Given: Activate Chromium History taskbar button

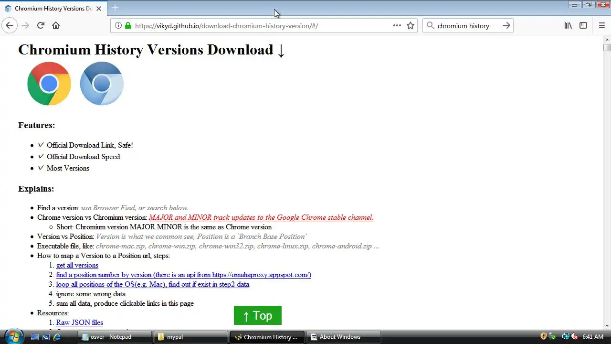Looking at the screenshot, I should (x=267, y=337).
